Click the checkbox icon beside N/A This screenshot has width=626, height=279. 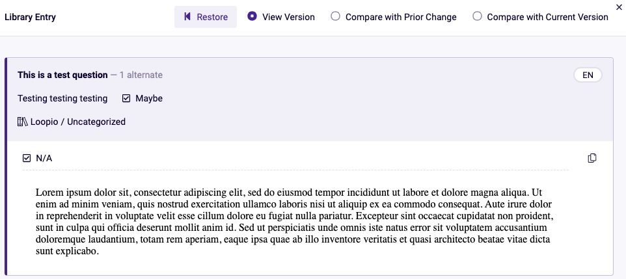(x=27, y=159)
